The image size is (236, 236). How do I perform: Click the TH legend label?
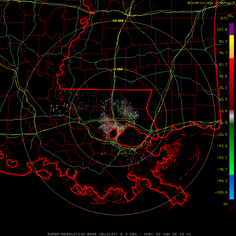225,204
